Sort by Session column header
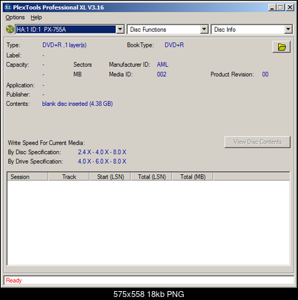This screenshot has height=300, width=298. coord(27,177)
